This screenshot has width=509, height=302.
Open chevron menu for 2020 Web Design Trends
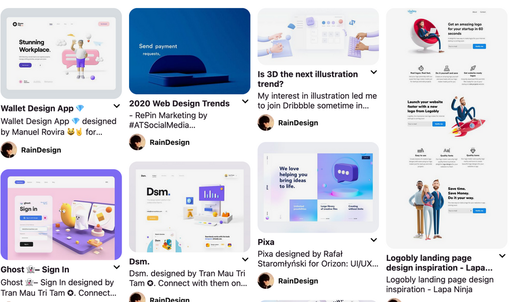point(245,102)
